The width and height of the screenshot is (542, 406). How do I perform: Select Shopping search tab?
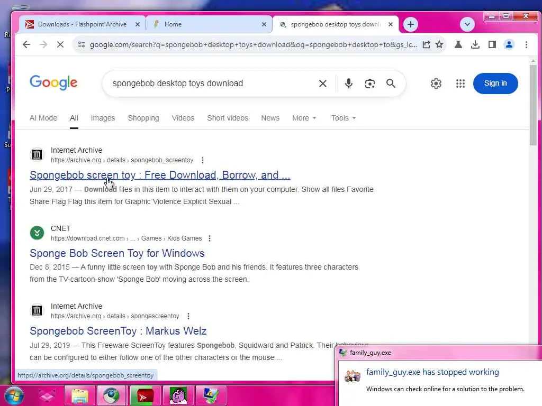pos(143,118)
